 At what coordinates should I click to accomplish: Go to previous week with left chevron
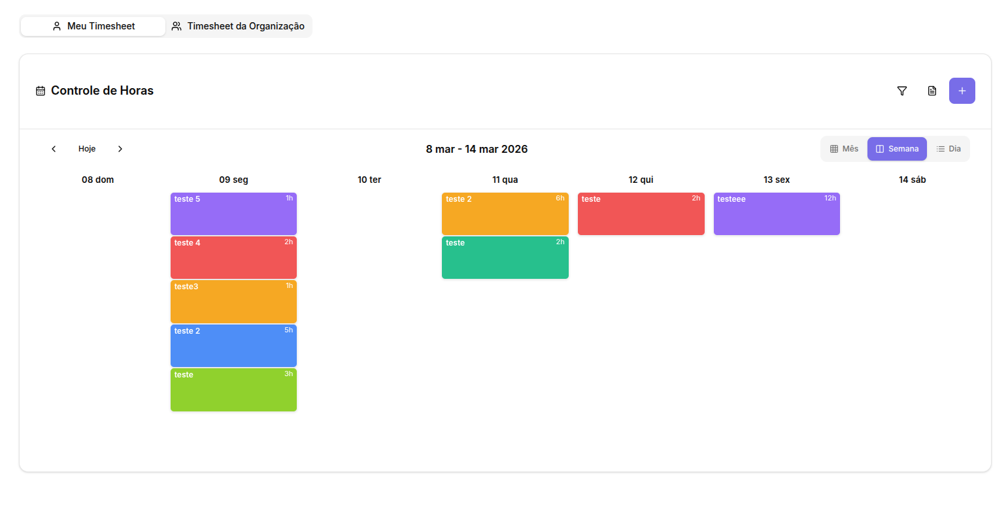click(x=54, y=149)
